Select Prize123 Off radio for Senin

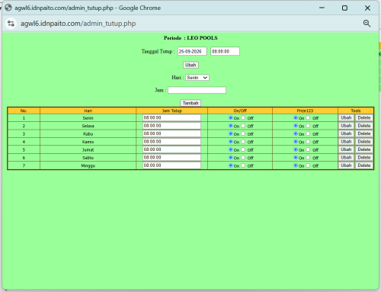pyautogui.click(x=308, y=117)
